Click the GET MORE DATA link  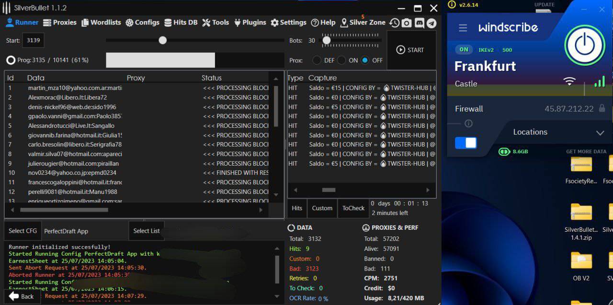(586, 151)
